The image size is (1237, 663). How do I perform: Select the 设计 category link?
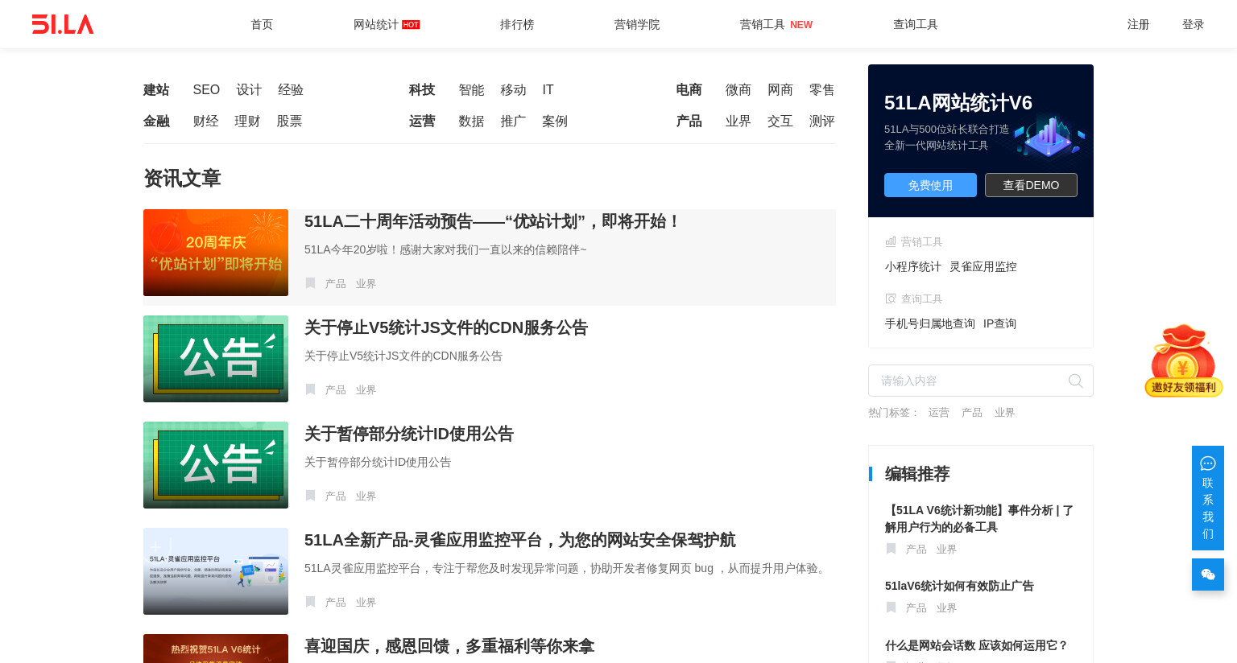(x=249, y=90)
